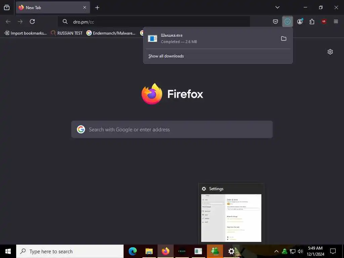Expand the list all tabs chevron

click(x=277, y=7)
